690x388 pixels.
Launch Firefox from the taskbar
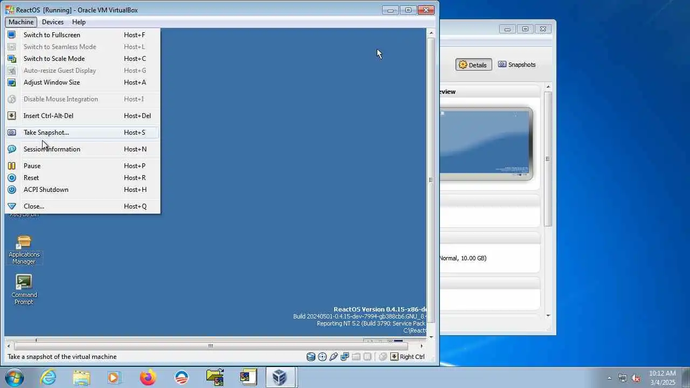[147, 377]
